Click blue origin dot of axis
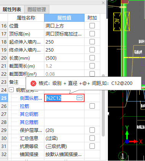The height and width of the screenshot is (161, 145). tap(127, 141)
